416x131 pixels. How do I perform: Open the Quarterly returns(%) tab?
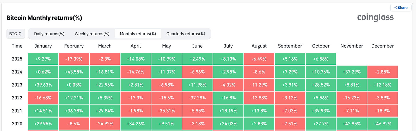pyautogui.click(x=186, y=34)
